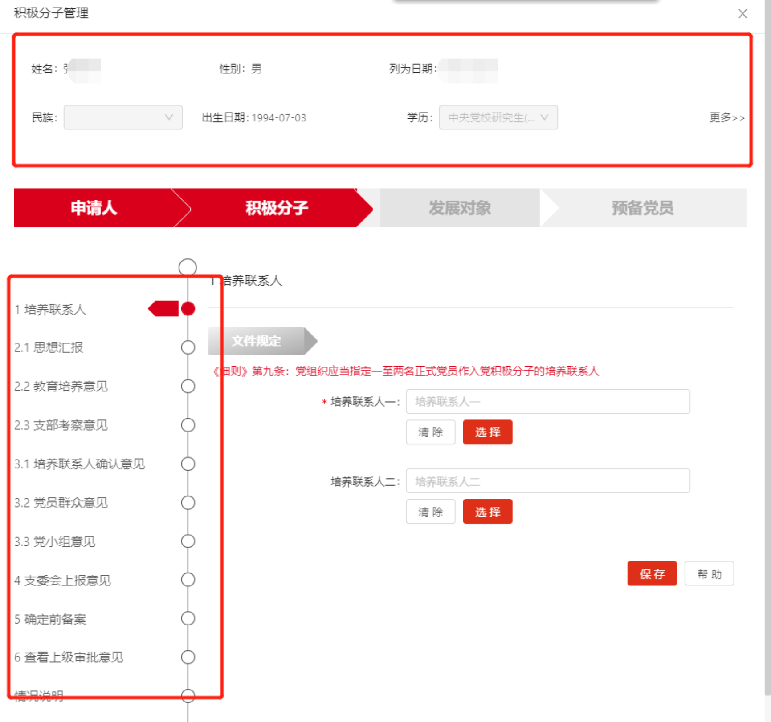The width and height of the screenshot is (771, 722).
Task: Open help with the 帮助 button
Action: [x=709, y=573]
